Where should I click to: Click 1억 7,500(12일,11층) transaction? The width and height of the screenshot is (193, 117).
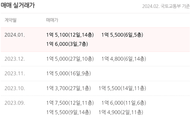(x=70, y=103)
